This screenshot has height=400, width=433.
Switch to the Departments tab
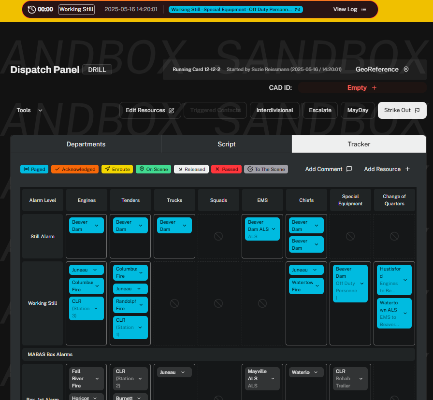tap(86, 144)
